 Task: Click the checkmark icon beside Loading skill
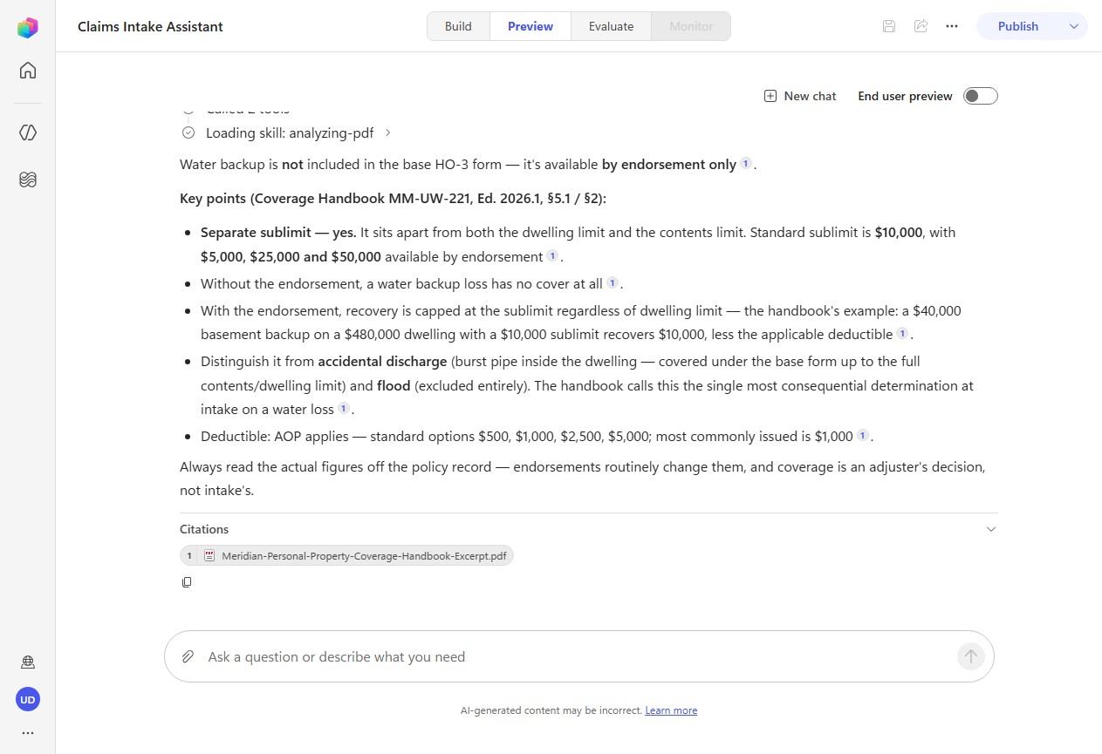188,132
